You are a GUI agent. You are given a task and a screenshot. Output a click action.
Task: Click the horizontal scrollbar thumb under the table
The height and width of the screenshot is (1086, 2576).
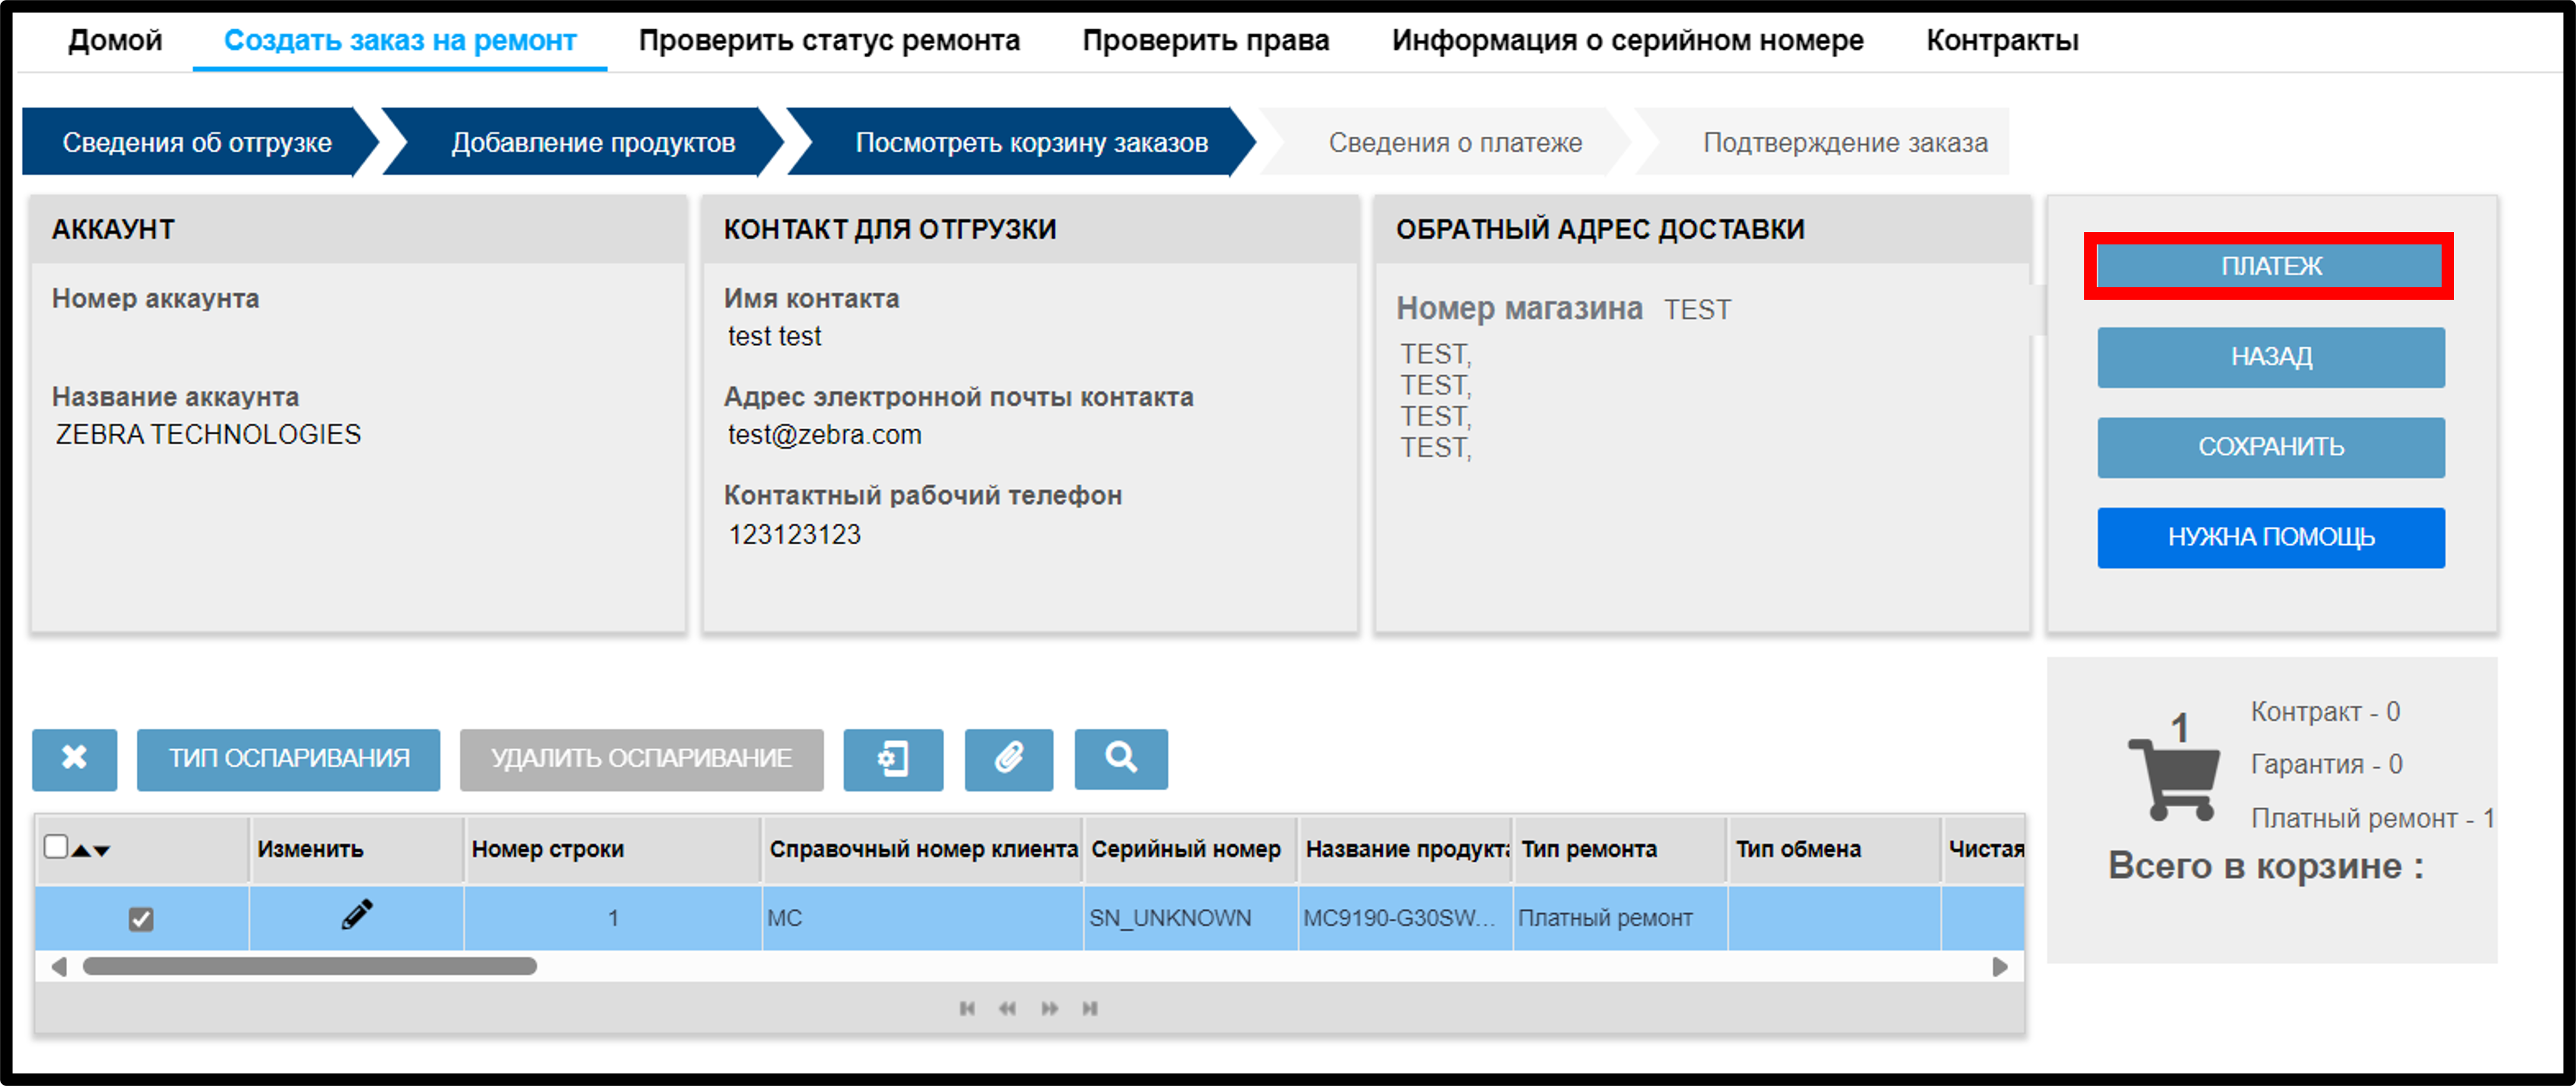[x=309, y=967]
